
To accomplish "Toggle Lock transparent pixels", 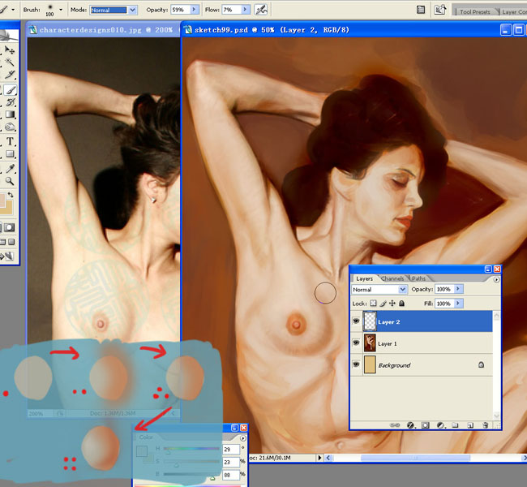I will [373, 304].
